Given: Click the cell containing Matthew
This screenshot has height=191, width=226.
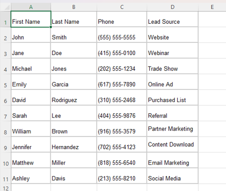Looking at the screenshot, I should (31, 160).
